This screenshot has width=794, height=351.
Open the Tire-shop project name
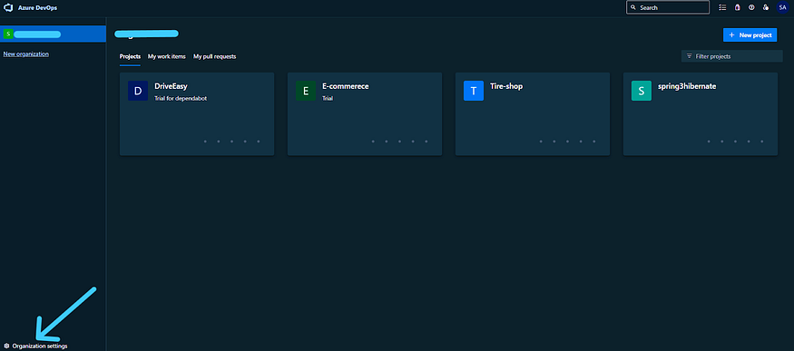[506, 86]
